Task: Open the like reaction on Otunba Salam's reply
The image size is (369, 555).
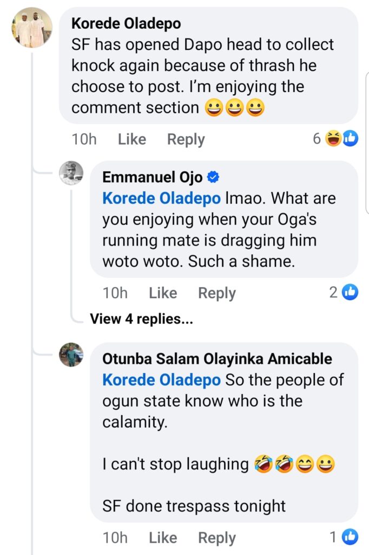Action: click(x=350, y=538)
